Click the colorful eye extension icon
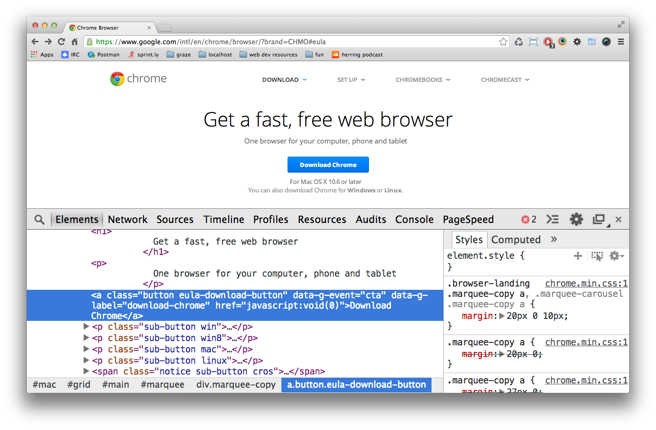 pos(562,42)
